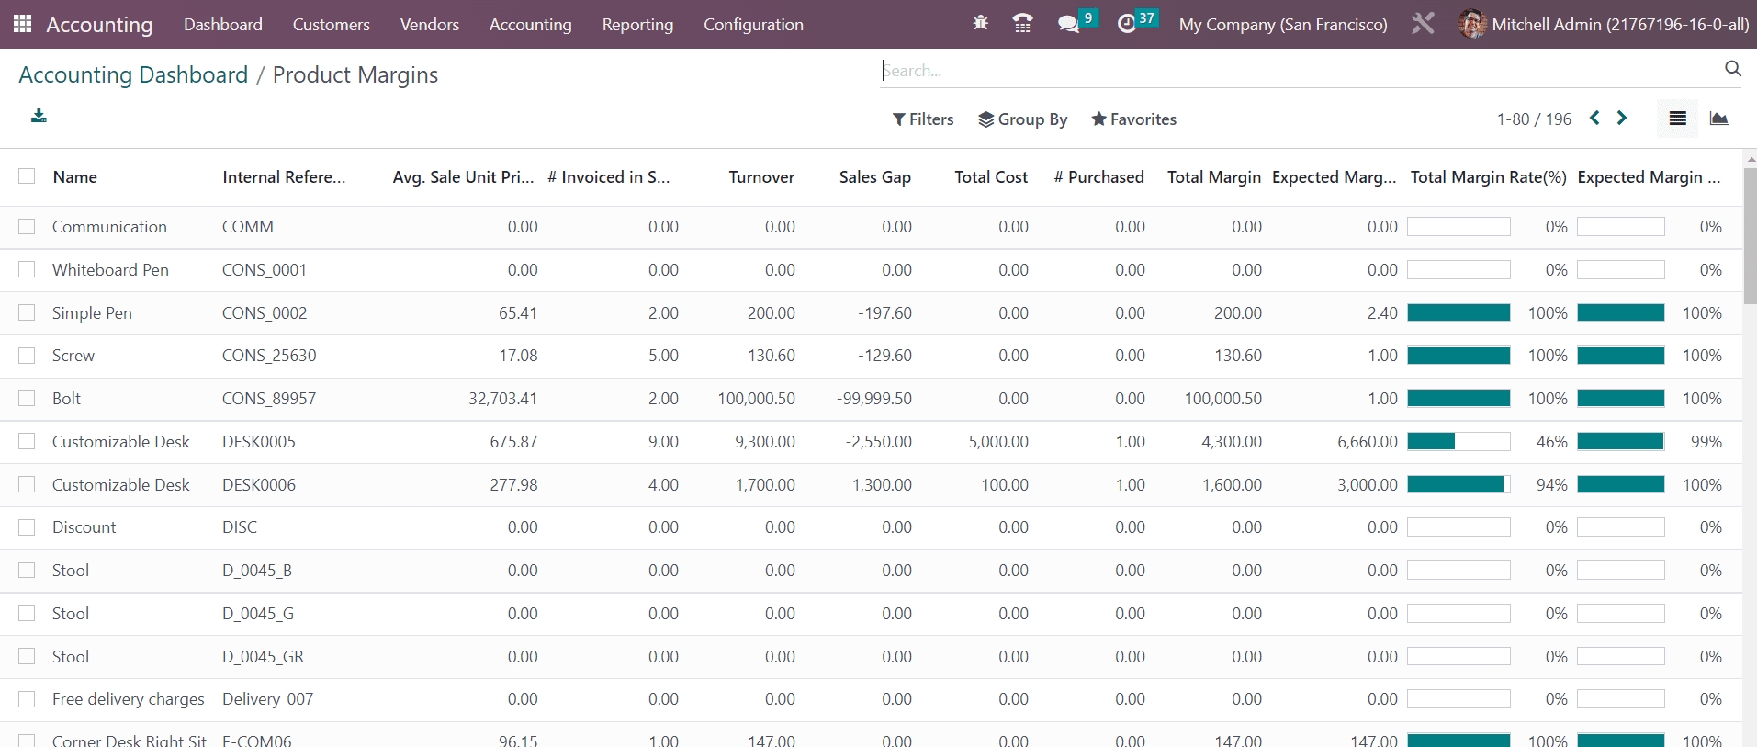
Task: Toggle the select-all header checkbox
Action: 27,176
